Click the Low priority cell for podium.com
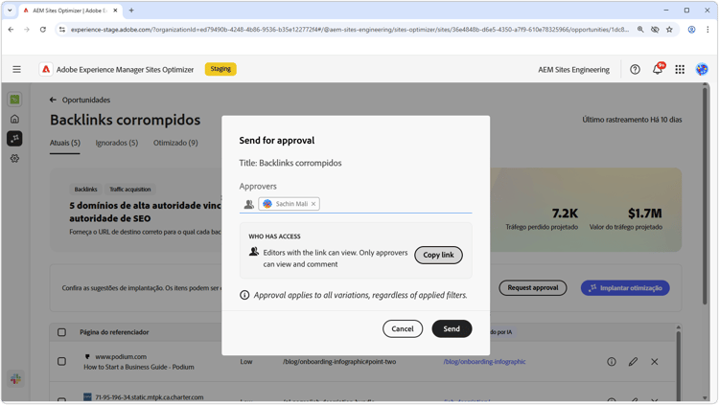 246,362
